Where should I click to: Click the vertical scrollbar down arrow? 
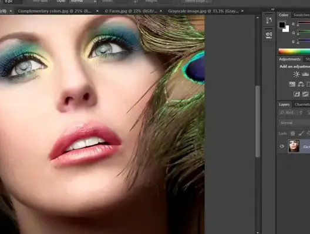pos(257,232)
